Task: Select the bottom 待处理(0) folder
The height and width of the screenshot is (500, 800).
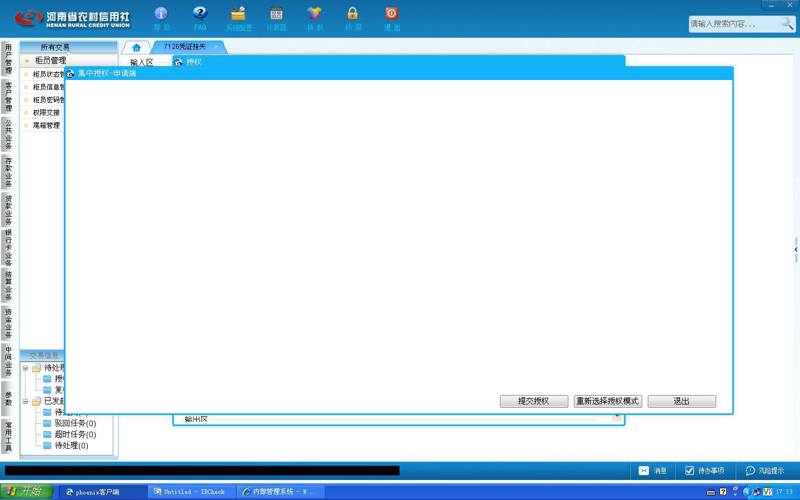Action: pos(66,446)
